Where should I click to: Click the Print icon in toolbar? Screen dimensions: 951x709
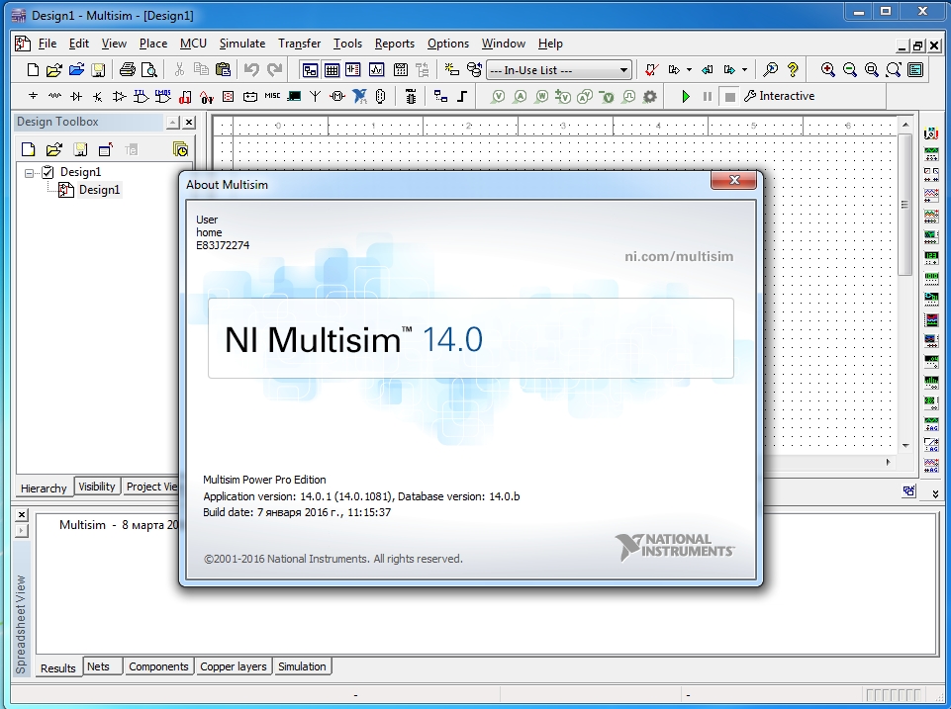click(127, 70)
